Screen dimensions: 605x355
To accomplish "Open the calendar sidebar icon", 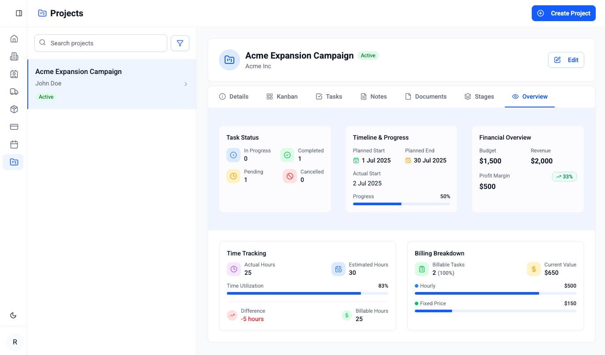I will click(14, 144).
